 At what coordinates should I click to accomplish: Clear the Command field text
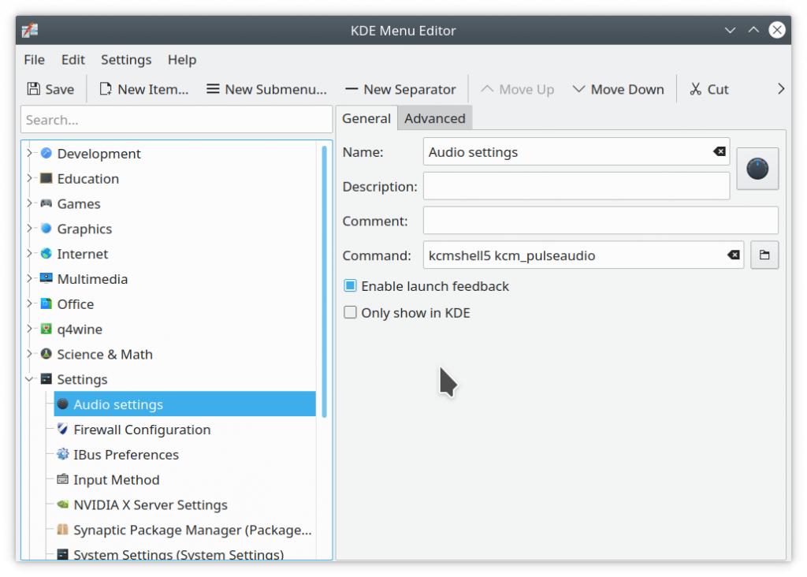point(733,255)
